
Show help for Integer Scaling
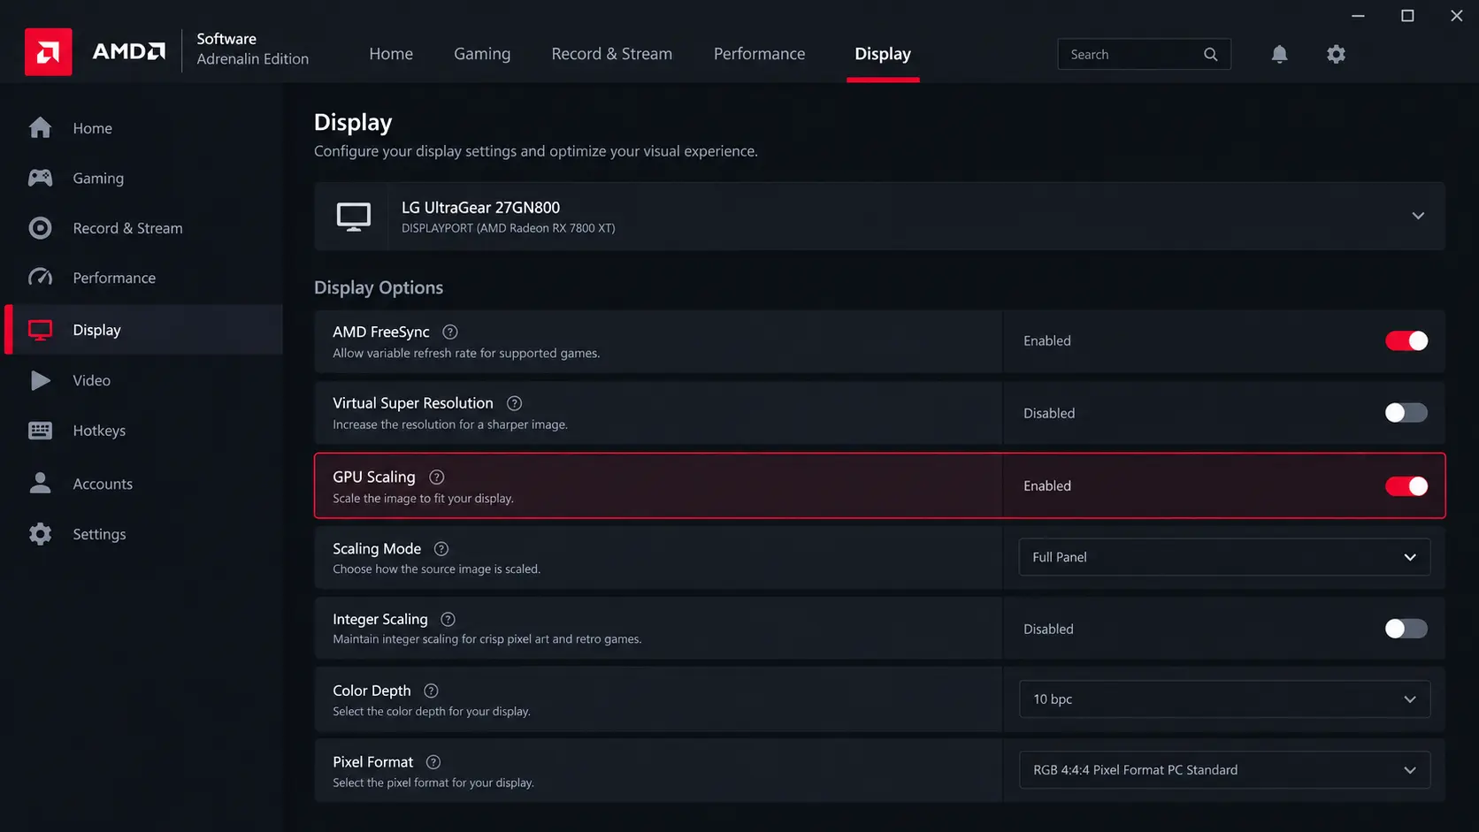[x=448, y=620]
